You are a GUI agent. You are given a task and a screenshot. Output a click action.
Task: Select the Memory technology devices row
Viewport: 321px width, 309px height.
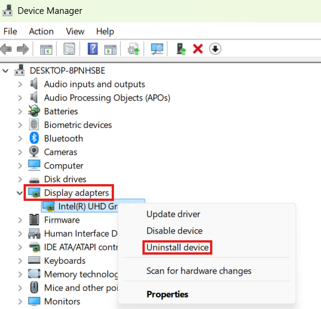click(x=73, y=274)
